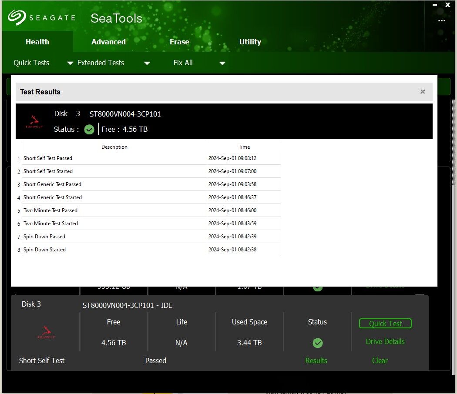Click the Seagate logo icon
This screenshot has height=394, width=457.
tap(17, 17)
